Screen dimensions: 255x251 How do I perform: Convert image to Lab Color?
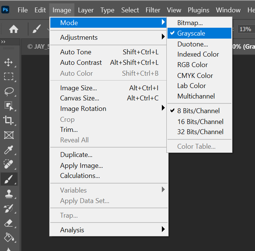click(199, 86)
